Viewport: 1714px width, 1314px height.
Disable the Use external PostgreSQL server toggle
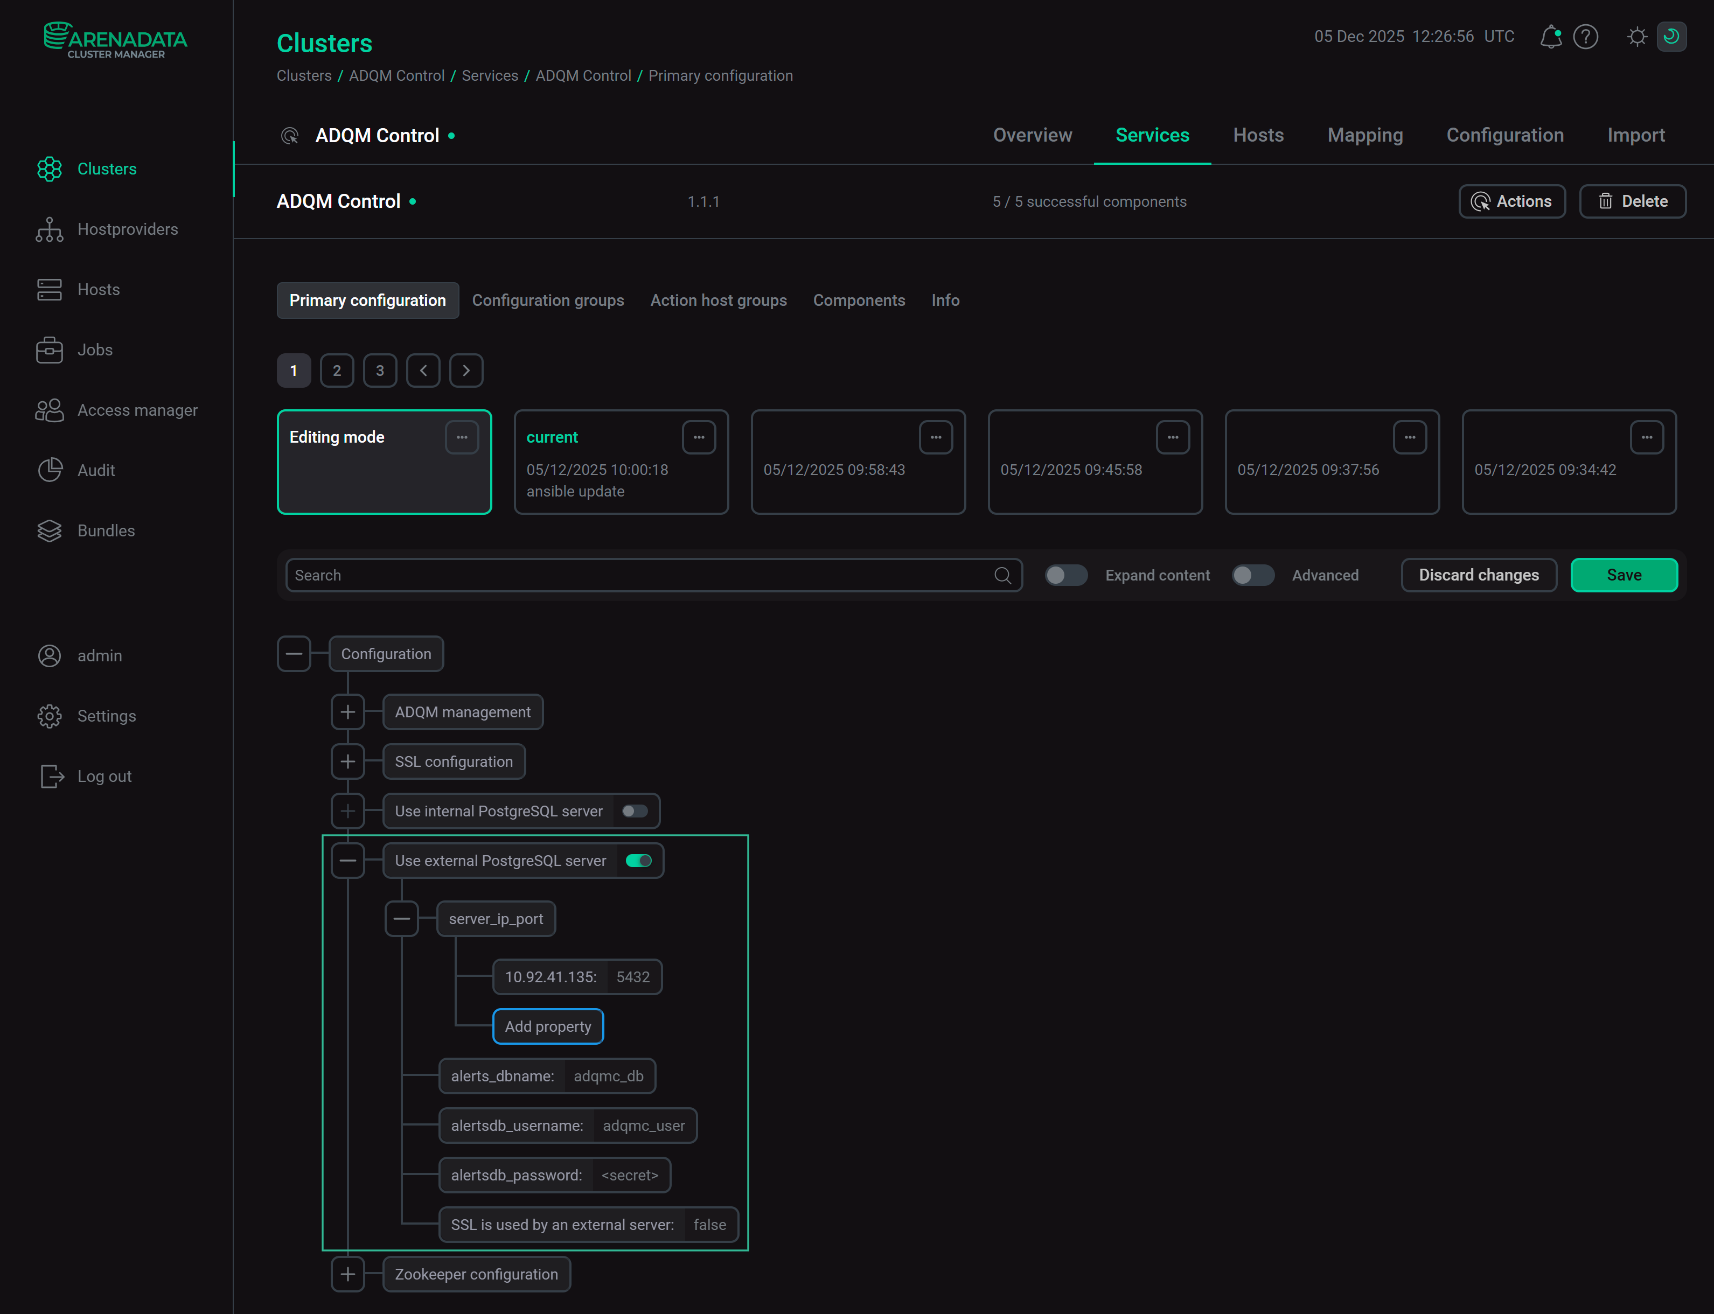coord(638,861)
